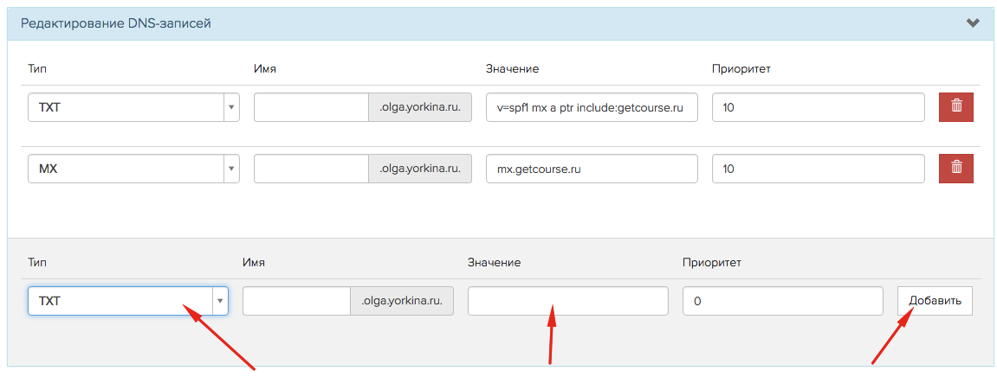Click the value field containing mx.getcourse.ru
This screenshot has width=997, height=377.
[x=592, y=169]
